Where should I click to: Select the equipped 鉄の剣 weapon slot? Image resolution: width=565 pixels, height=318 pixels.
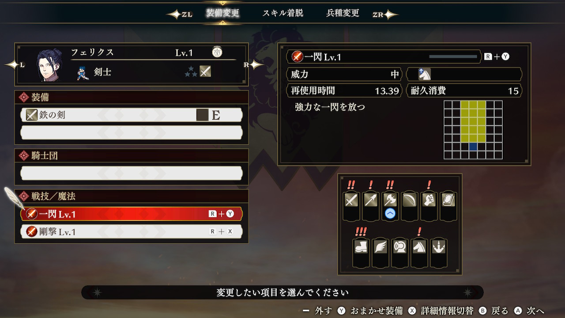point(132,115)
